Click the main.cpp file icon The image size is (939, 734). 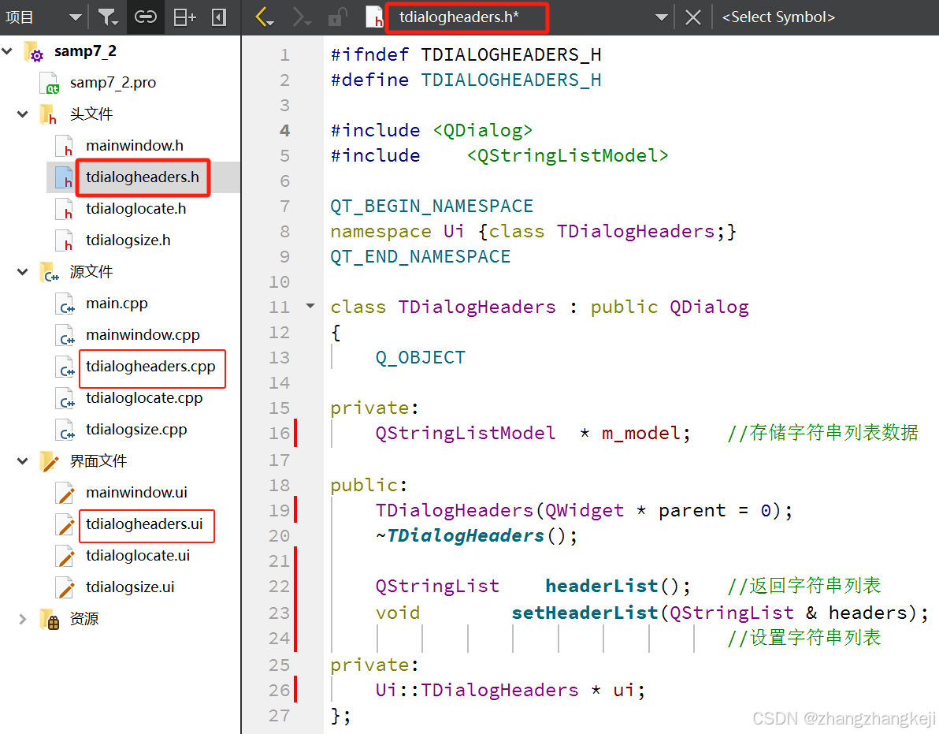click(65, 304)
